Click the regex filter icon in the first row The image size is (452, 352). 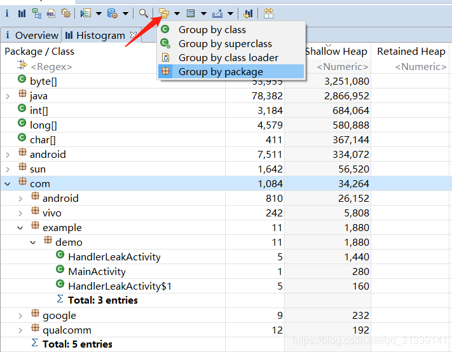click(x=22, y=65)
